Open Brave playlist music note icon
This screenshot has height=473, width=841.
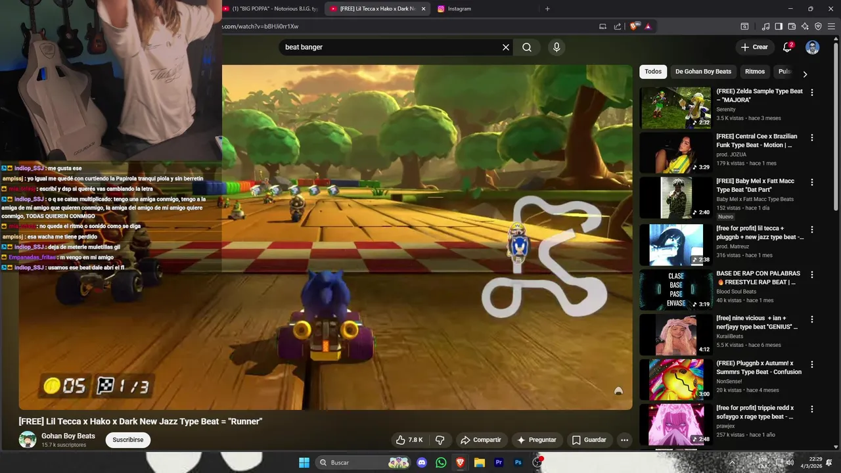click(765, 26)
